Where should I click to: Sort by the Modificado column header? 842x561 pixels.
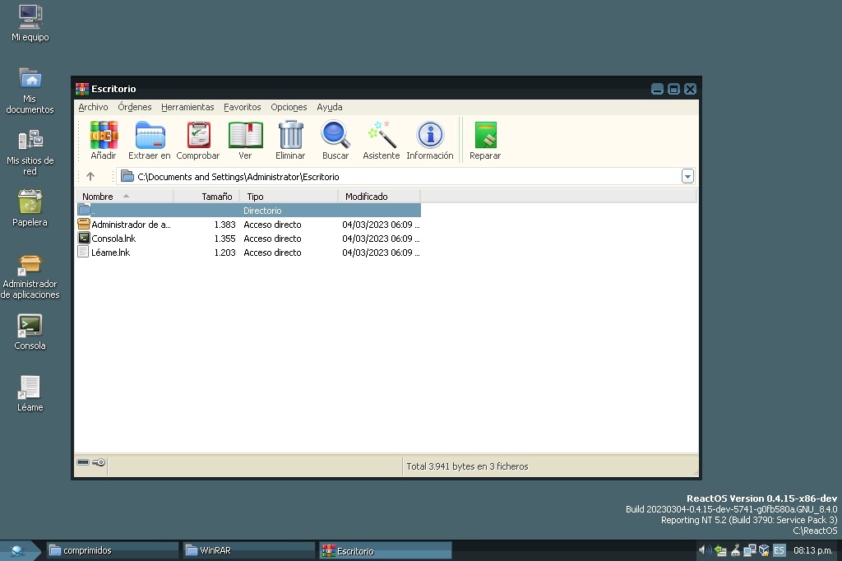tap(379, 197)
